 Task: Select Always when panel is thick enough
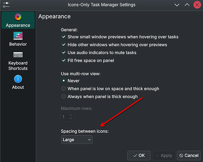point(63,96)
